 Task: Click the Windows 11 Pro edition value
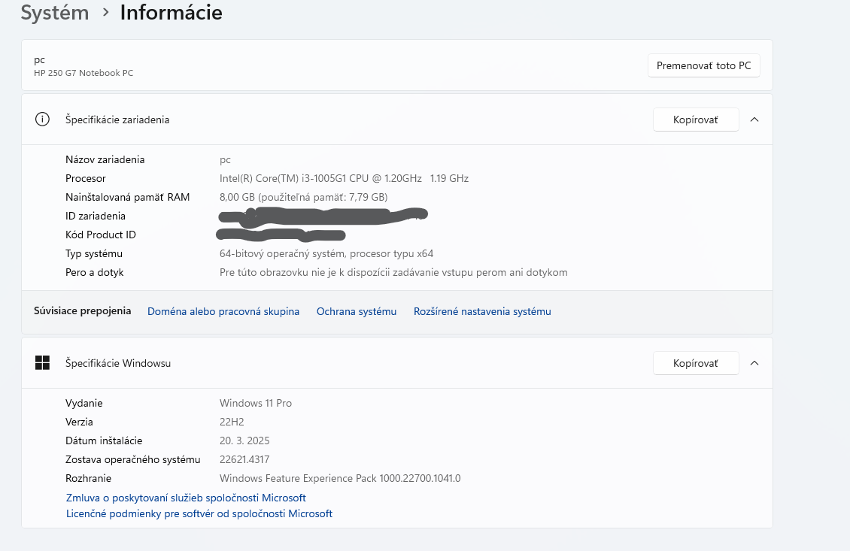(x=255, y=403)
